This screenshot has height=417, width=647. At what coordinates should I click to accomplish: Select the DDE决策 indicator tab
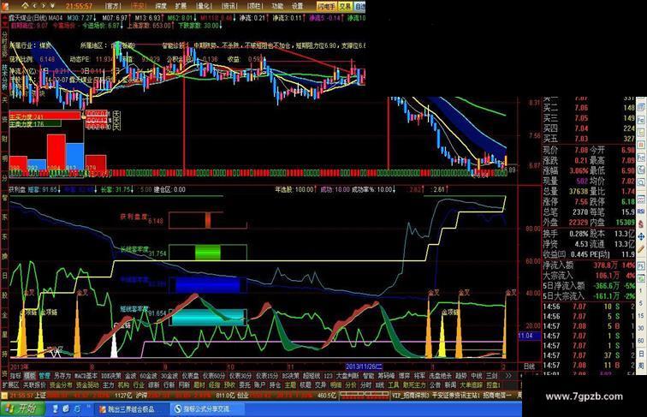point(111,376)
